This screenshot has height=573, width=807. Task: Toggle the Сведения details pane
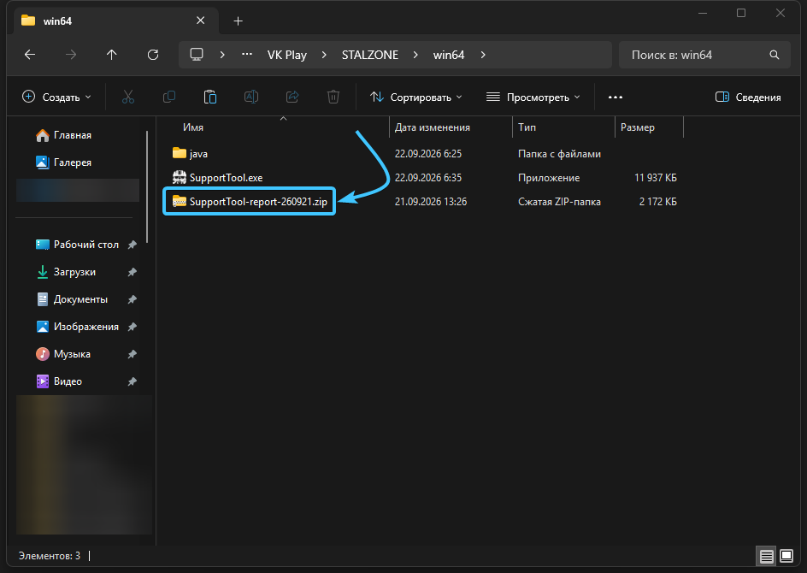click(x=748, y=97)
